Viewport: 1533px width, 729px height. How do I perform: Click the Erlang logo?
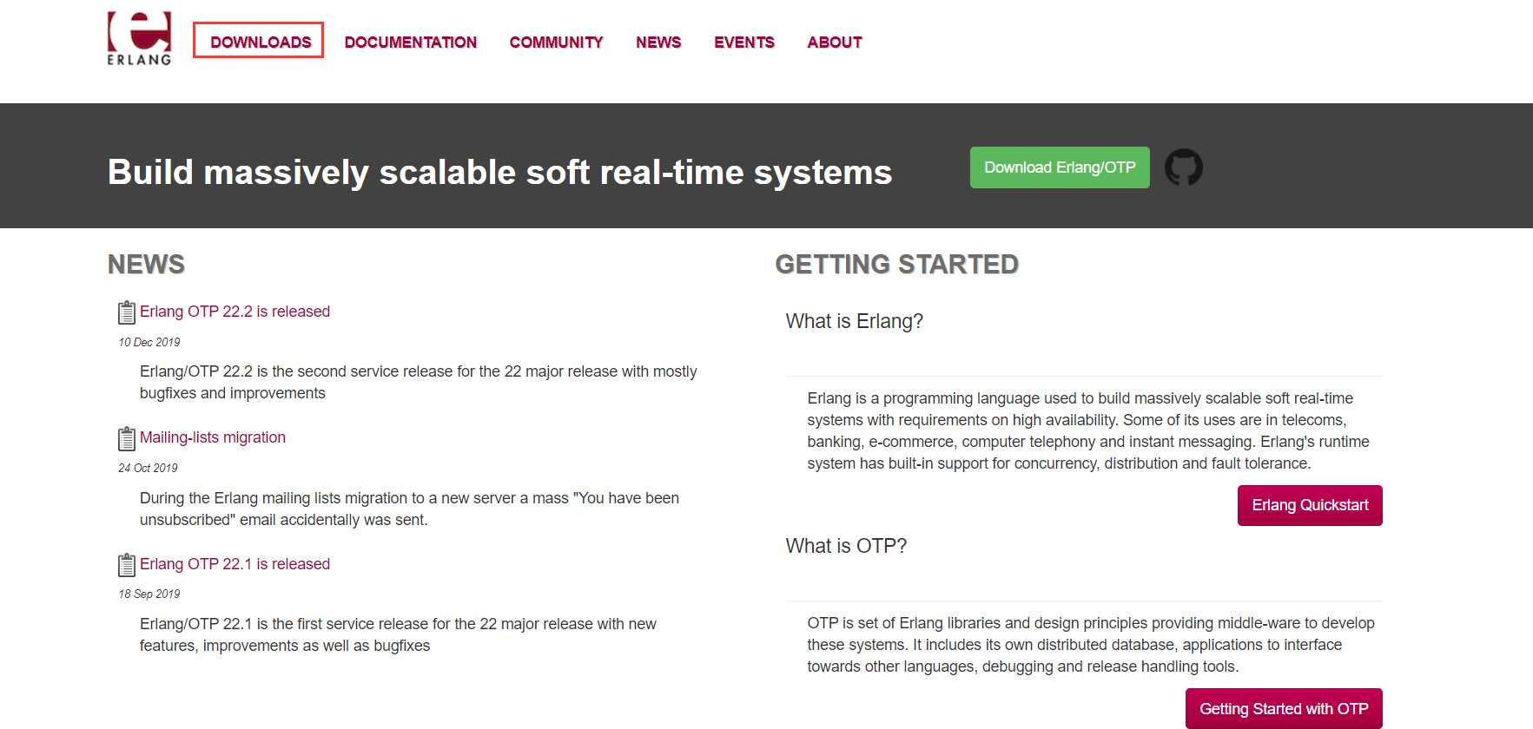coord(139,38)
